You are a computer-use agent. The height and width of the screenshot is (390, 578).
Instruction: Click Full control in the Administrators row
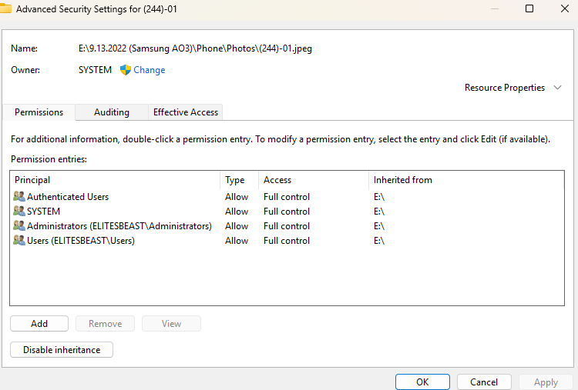287,226
